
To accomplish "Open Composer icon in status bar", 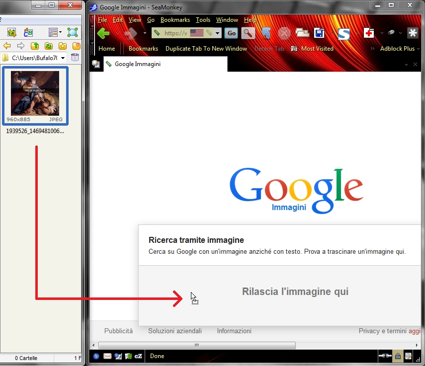I will point(118,356).
